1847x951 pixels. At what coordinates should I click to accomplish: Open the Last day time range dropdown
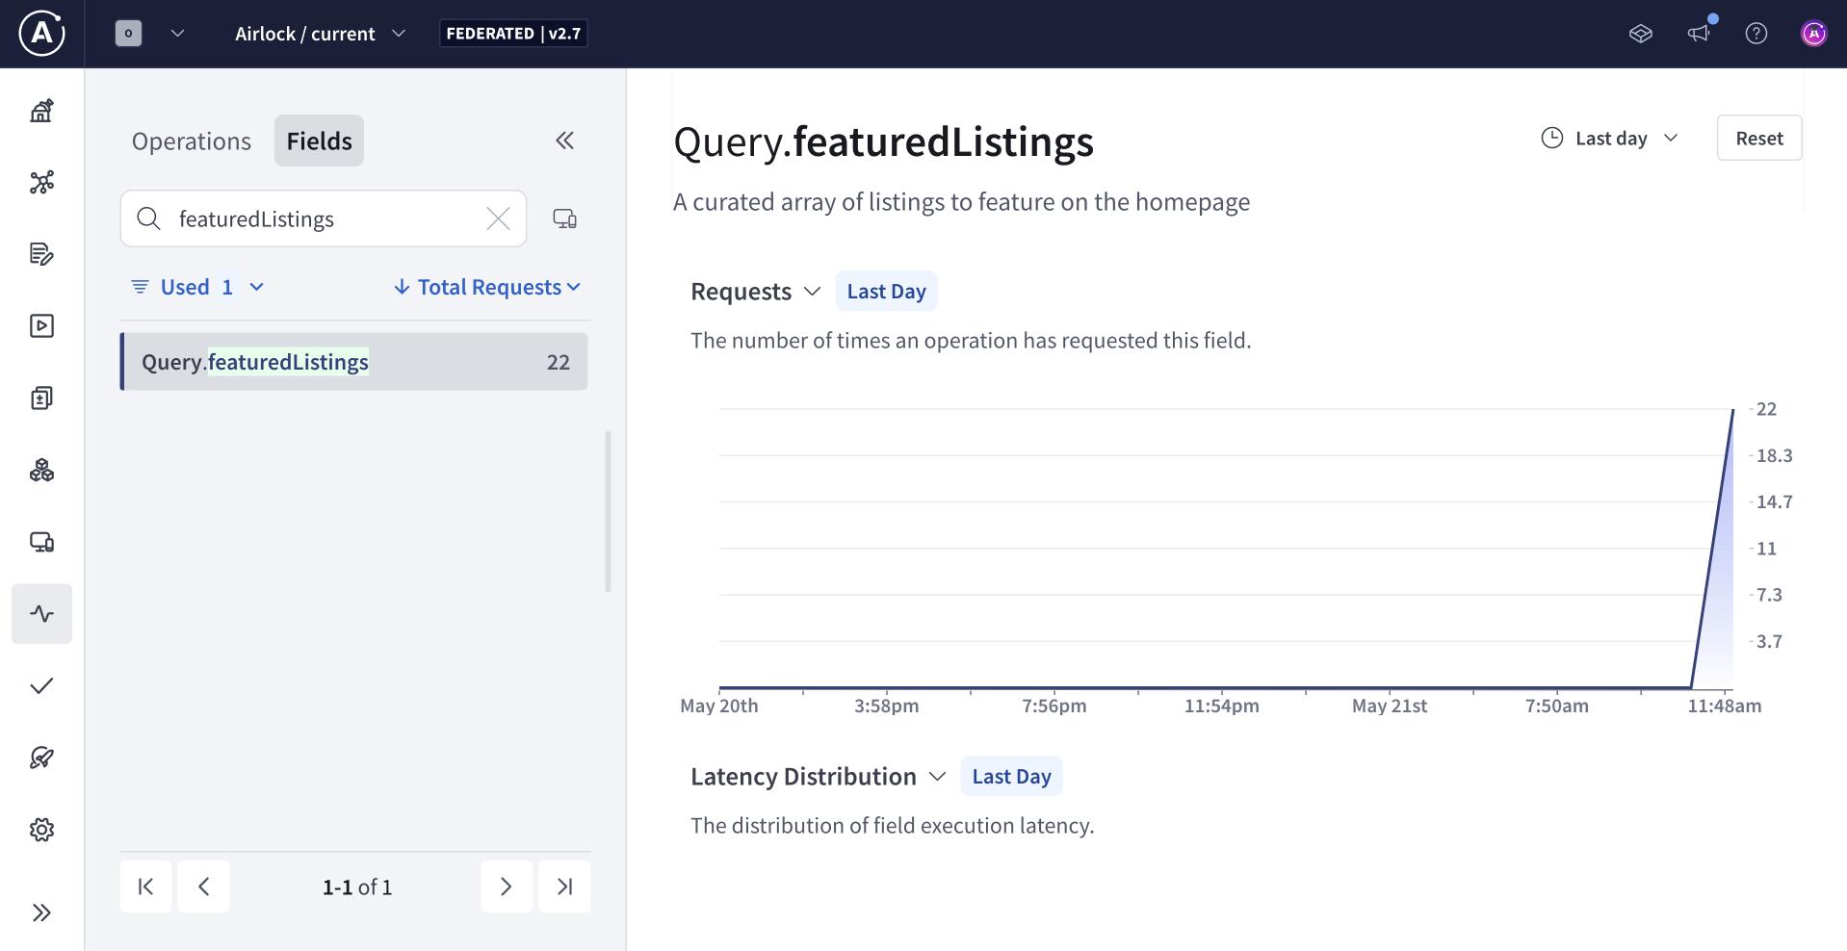click(x=1609, y=138)
